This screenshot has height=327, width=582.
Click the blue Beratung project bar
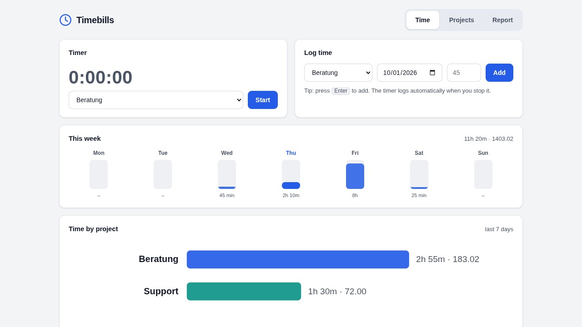[x=298, y=259]
